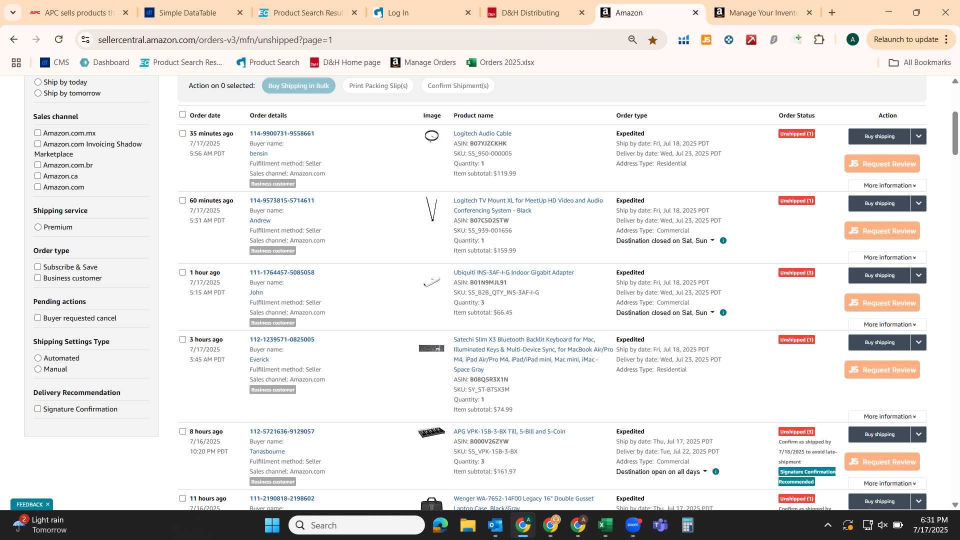The height and width of the screenshot is (540, 960).
Task: Open Buy shipping dropdown for Logitech Audio Cable
Action: click(x=918, y=136)
